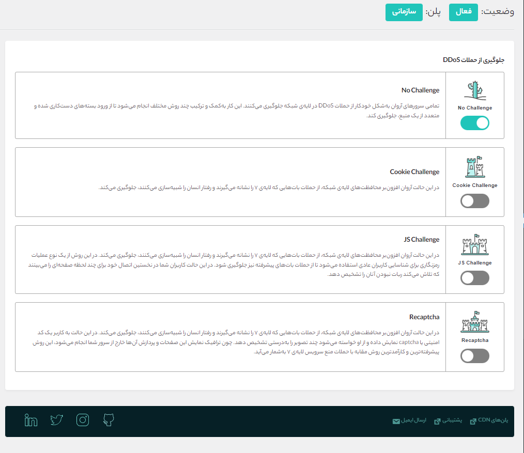Click the No Challenge description heading
The height and width of the screenshot is (453, 524).
420,90
